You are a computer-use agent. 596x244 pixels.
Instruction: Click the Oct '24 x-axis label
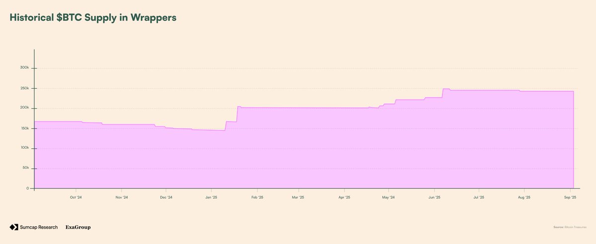[x=76, y=197]
